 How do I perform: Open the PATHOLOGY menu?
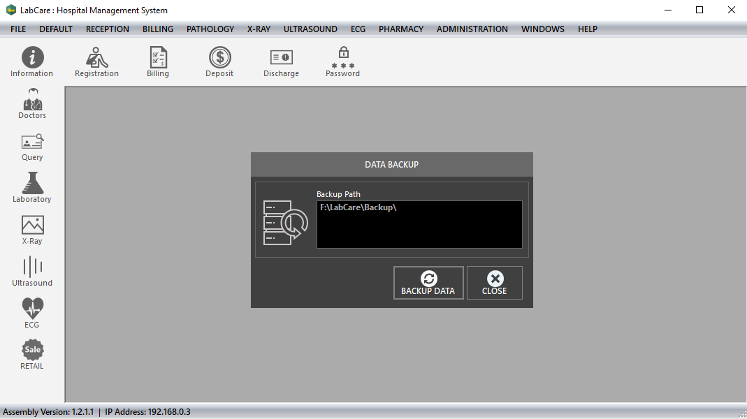(210, 29)
